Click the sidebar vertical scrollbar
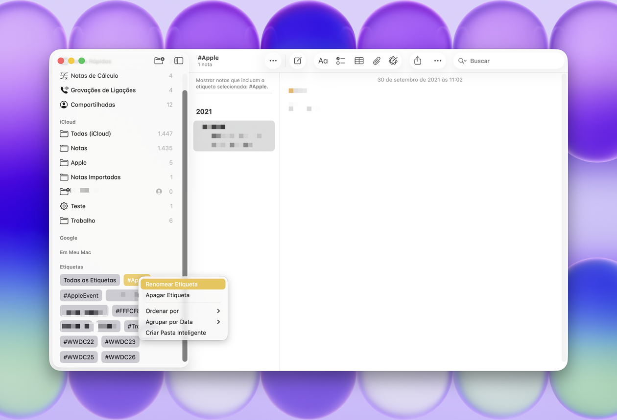Viewport: 617px width, 420px height. pyautogui.click(x=185, y=226)
